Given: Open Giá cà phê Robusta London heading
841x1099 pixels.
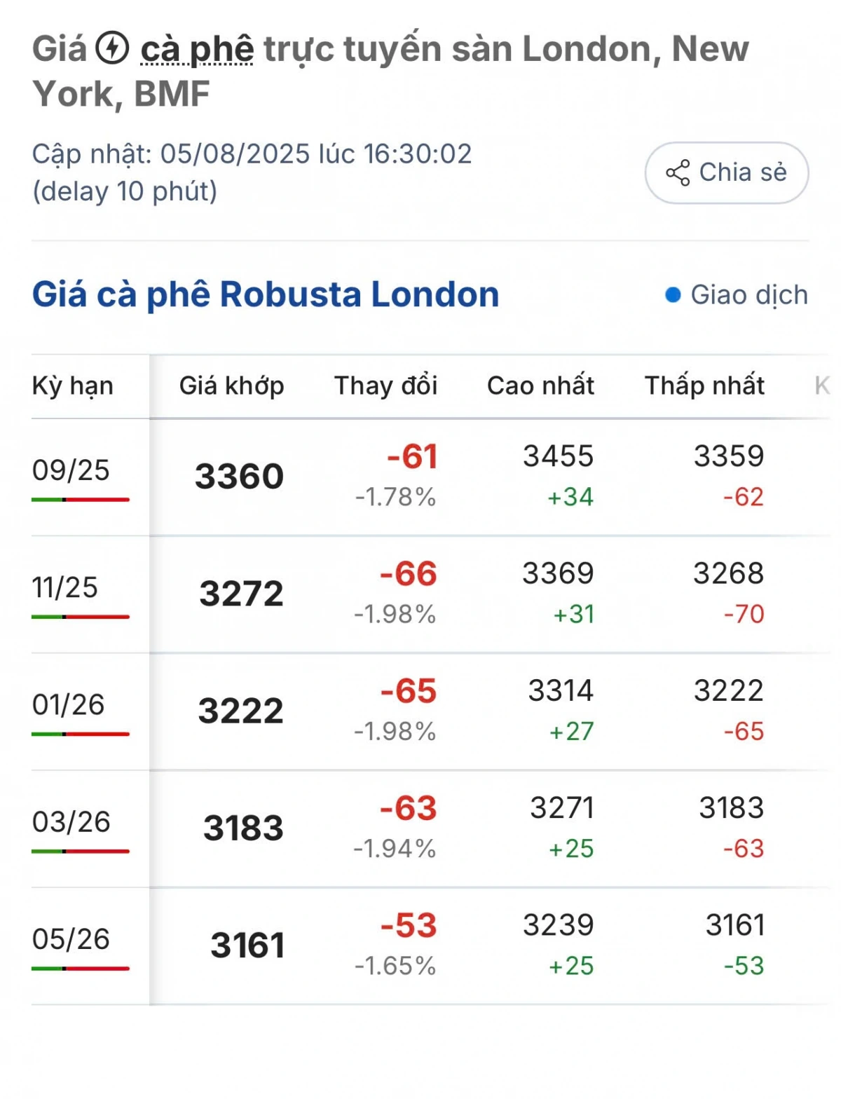Looking at the screenshot, I should tap(266, 294).
